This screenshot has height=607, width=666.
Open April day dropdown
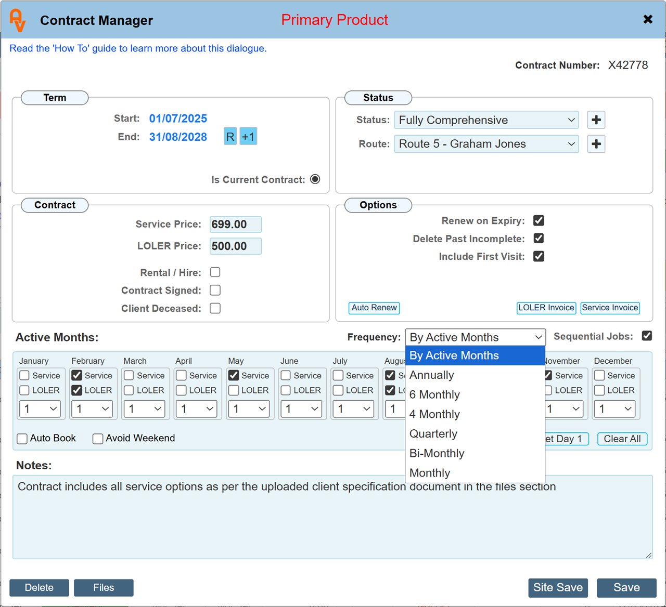197,409
